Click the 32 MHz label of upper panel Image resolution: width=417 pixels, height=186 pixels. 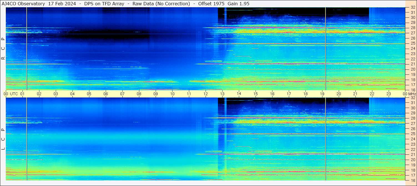[x=413, y=7]
